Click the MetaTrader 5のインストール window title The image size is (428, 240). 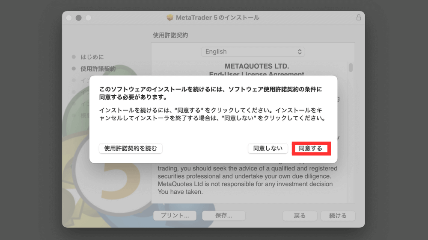pyautogui.click(x=217, y=18)
